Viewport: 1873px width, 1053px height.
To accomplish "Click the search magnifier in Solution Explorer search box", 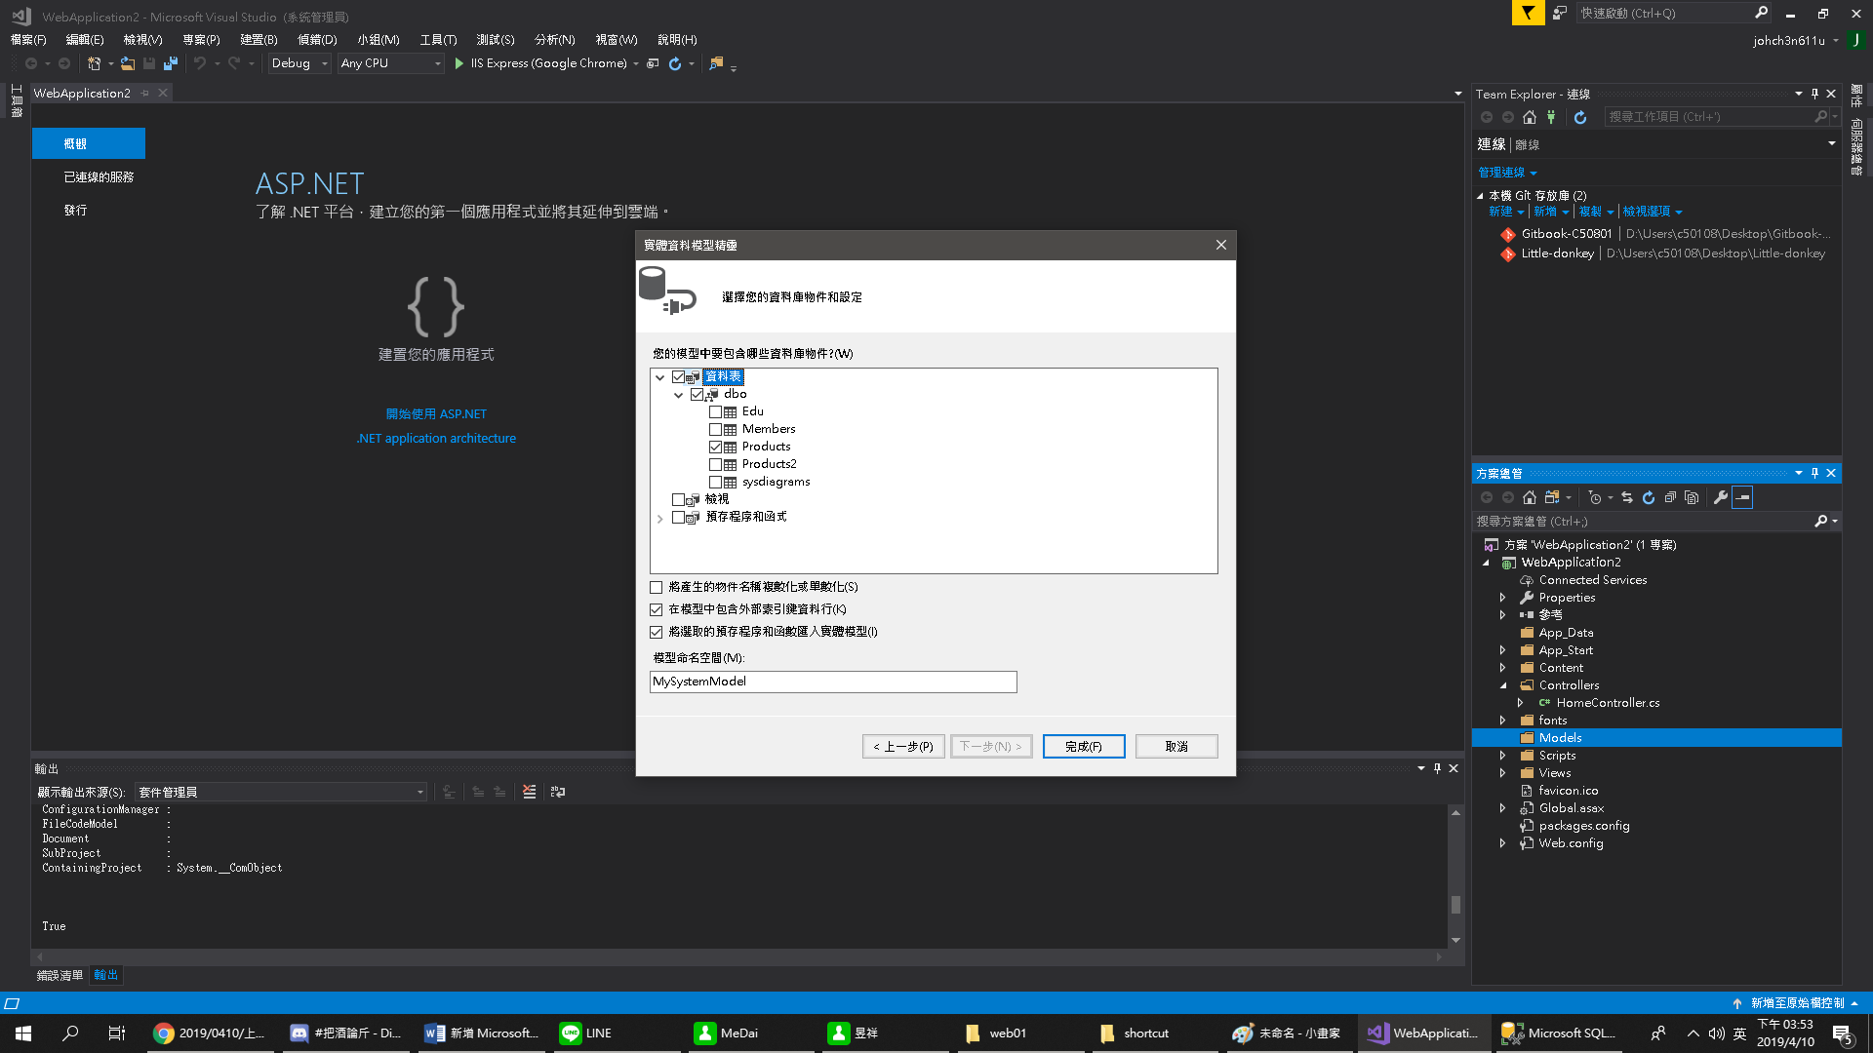I will (1820, 522).
